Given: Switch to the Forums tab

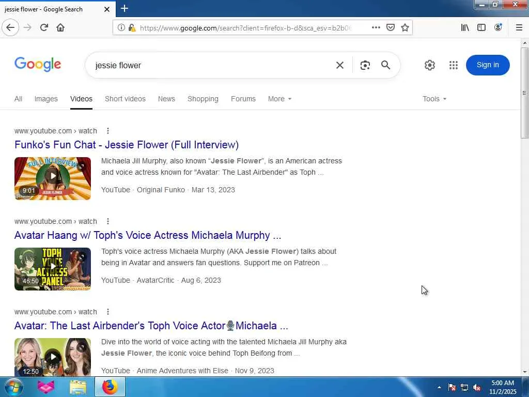Looking at the screenshot, I should tap(243, 99).
